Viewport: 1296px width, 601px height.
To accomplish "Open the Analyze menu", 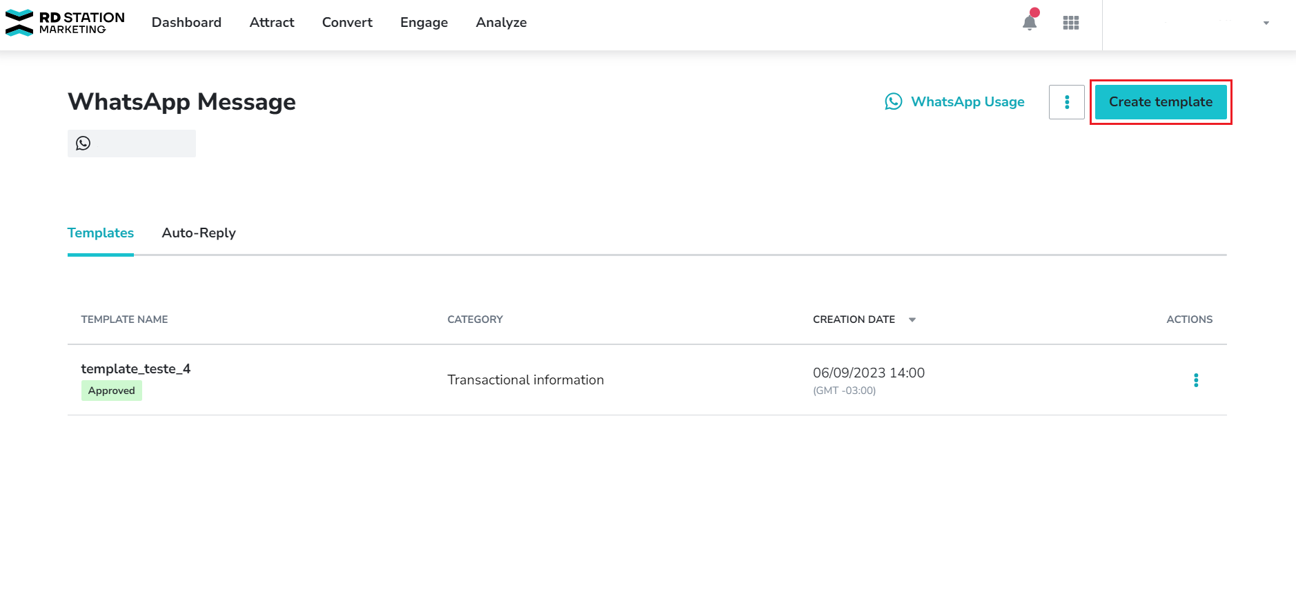I will point(501,23).
